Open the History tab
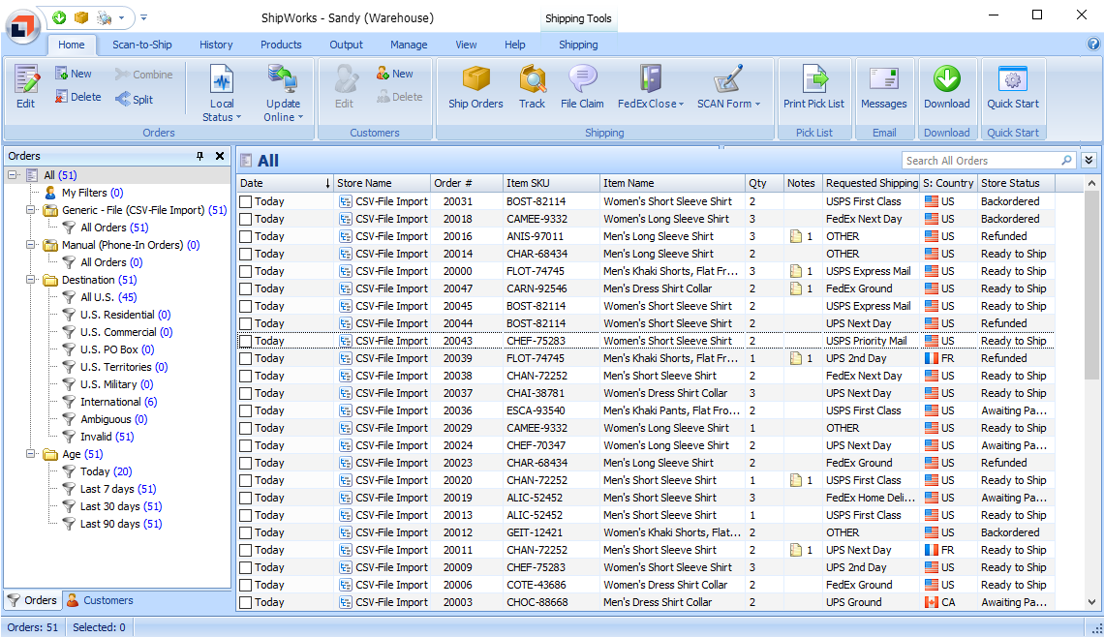Image resolution: width=1104 pixels, height=637 pixels. 215,45
